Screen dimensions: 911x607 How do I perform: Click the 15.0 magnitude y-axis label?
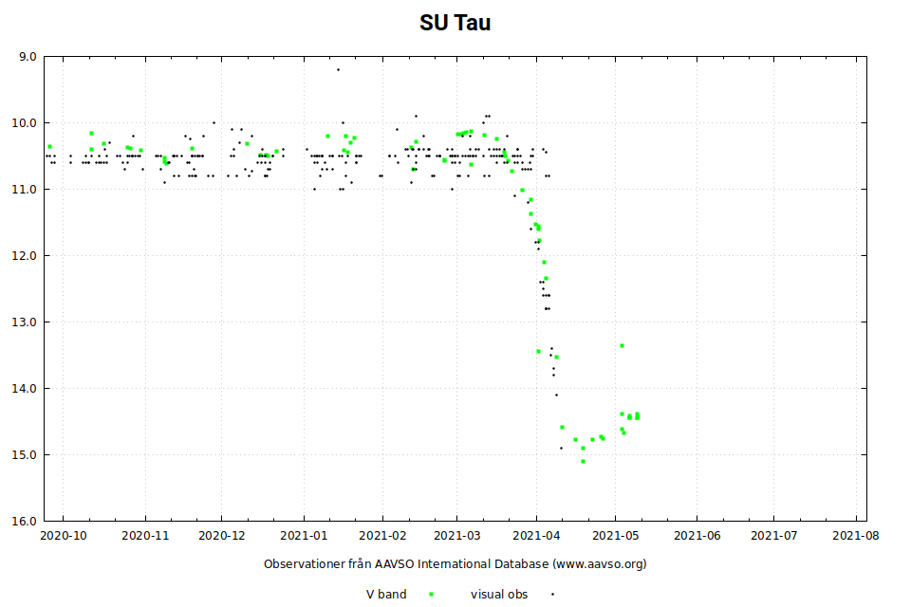tap(25, 455)
